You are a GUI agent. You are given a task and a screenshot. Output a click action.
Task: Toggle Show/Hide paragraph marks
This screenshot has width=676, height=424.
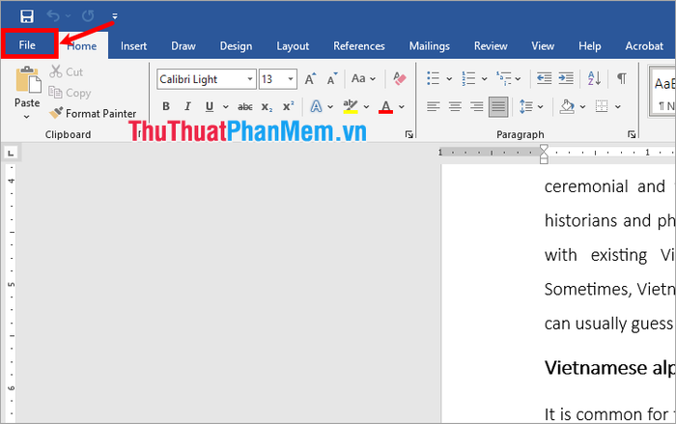622,78
